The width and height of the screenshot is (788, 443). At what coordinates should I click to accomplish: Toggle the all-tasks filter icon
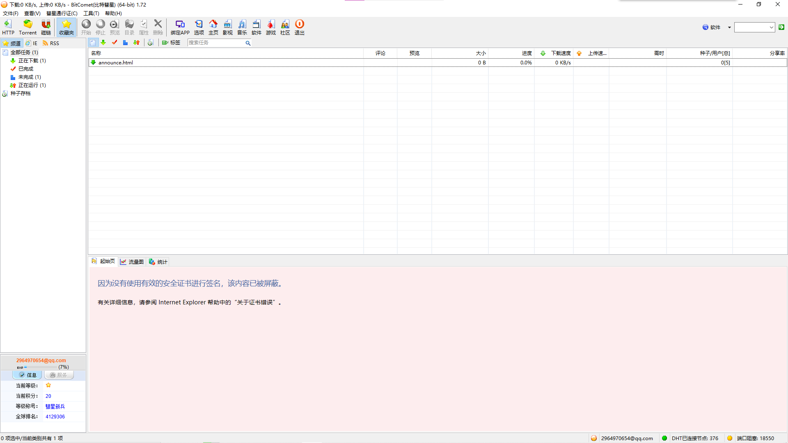pyautogui.click(x=93, y=43)
